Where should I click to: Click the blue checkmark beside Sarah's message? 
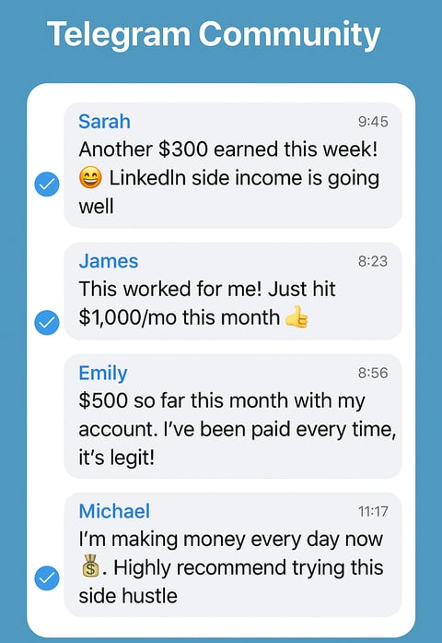(47, 184)
